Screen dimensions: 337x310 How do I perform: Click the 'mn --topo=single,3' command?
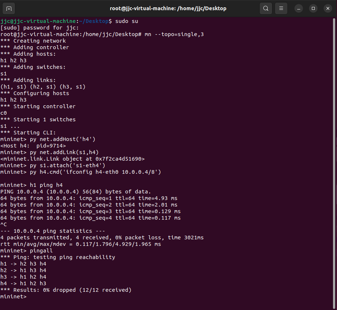(174, 34)
